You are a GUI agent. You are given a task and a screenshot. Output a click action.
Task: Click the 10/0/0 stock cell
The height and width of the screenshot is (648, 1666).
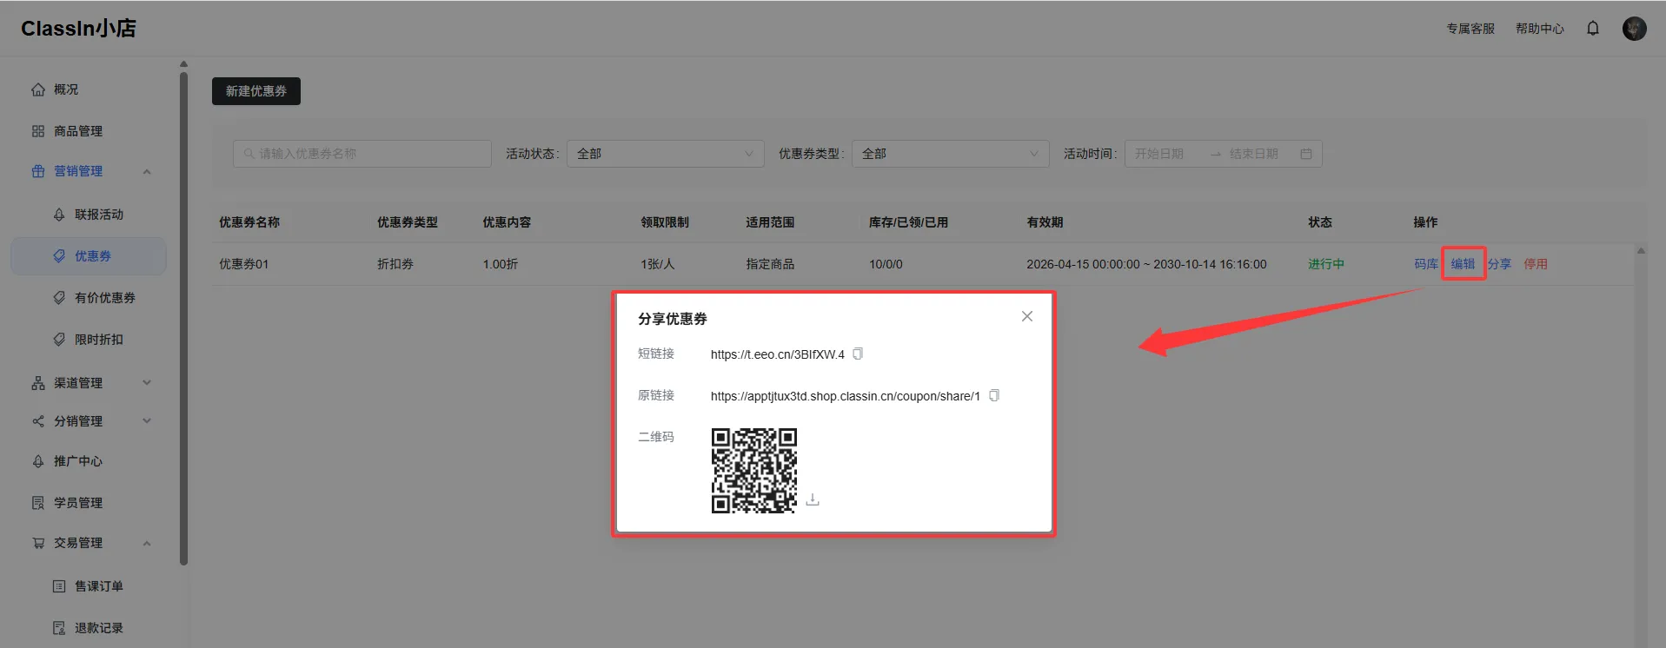(x=886, y=264)
